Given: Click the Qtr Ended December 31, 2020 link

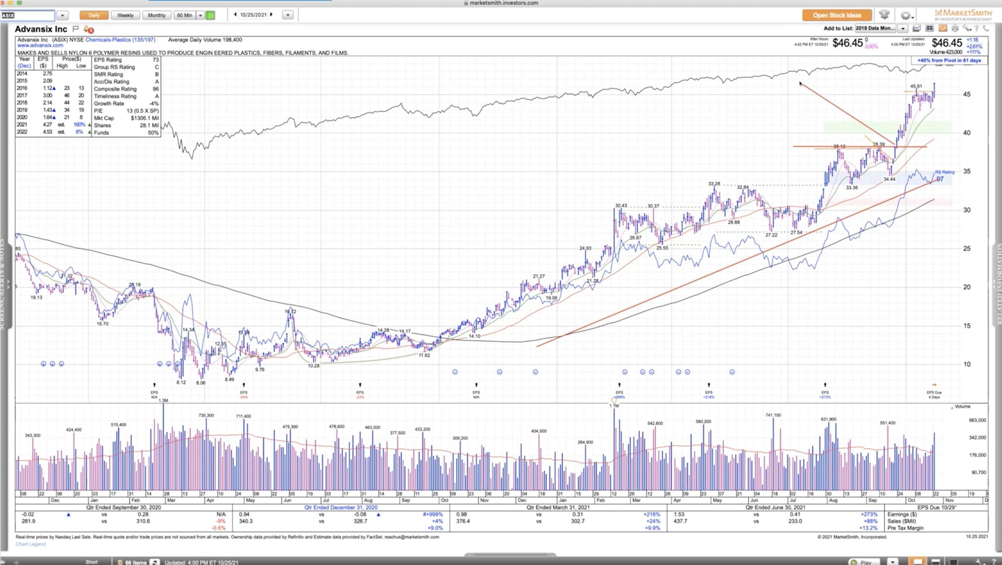Looking at the screenshot, I should 341,507.
